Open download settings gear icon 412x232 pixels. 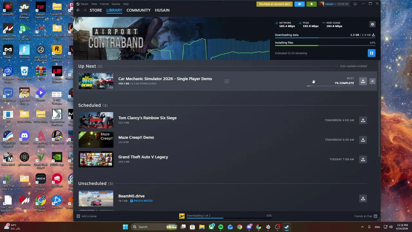[x=372, y=24]
